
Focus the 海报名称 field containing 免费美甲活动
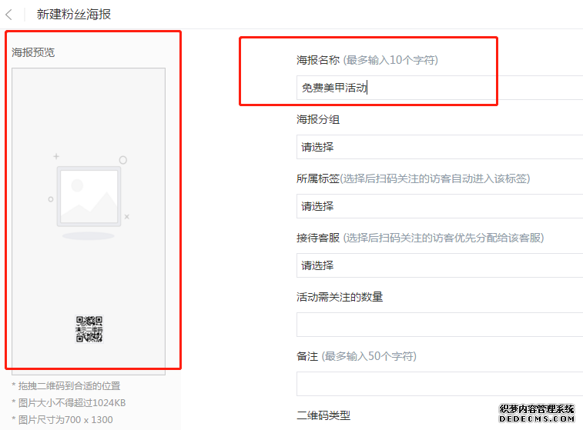point(439,88)
